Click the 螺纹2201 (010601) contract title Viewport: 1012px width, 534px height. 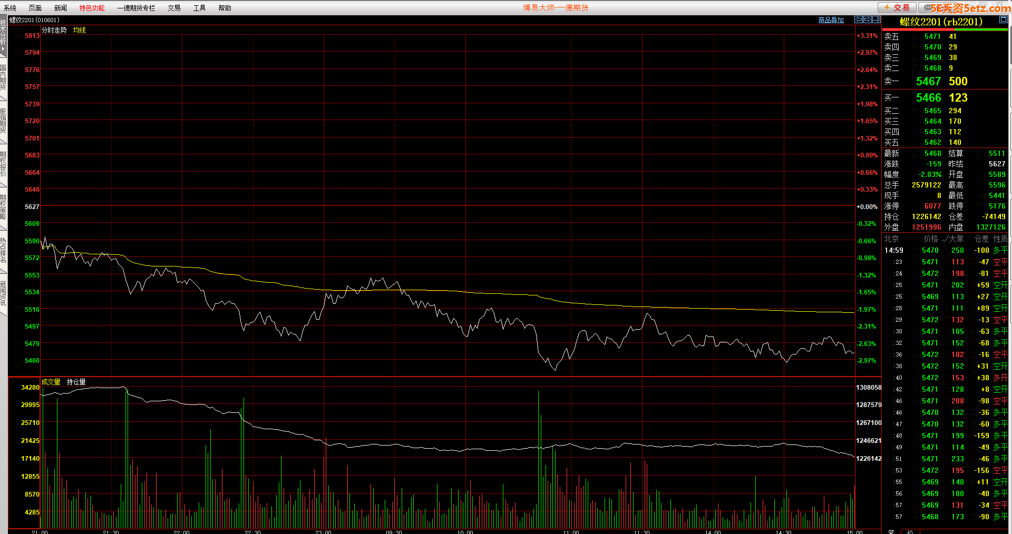coord(34,20)
